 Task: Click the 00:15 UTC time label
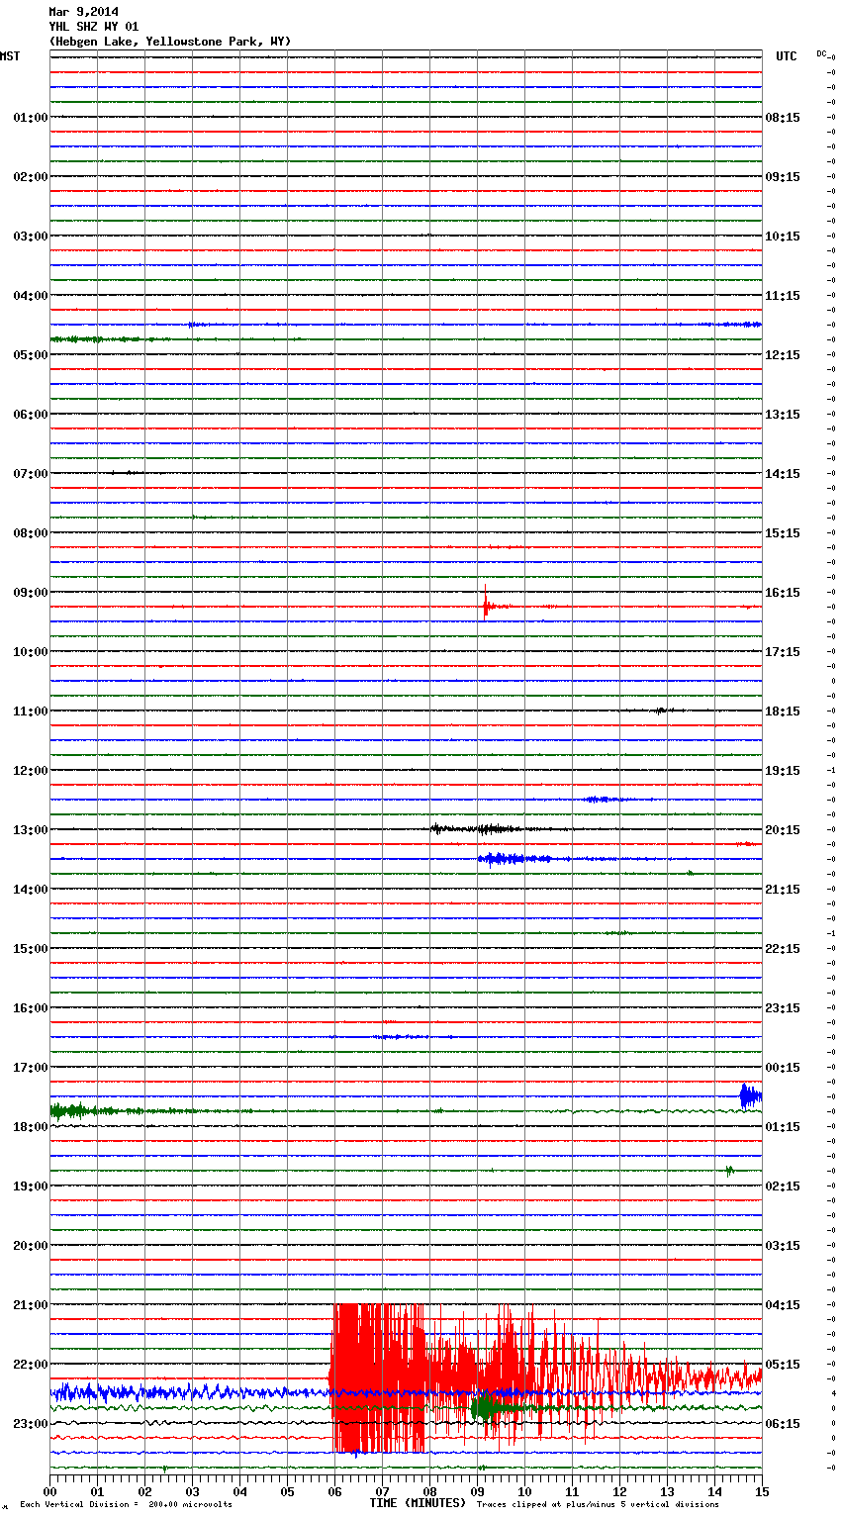(x=783, y=1068)
